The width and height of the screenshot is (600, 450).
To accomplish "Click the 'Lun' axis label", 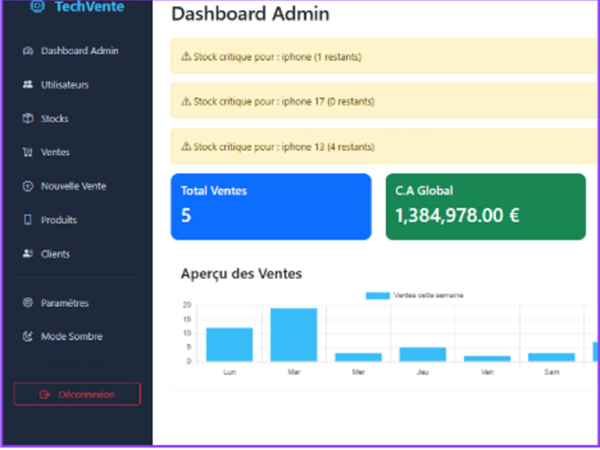I will (x=230, y=372).
